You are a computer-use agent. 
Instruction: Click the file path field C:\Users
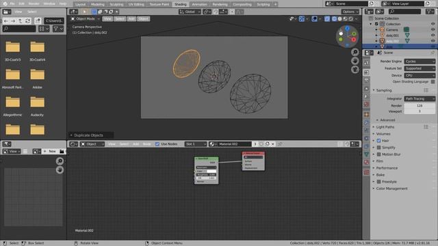pos(54,21)
